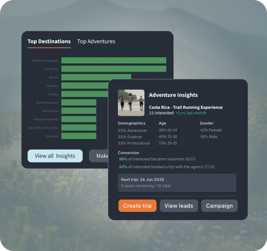Screen dimensions: 267x251
Task: Click the 42% Female value
Action: click(211, 130)
